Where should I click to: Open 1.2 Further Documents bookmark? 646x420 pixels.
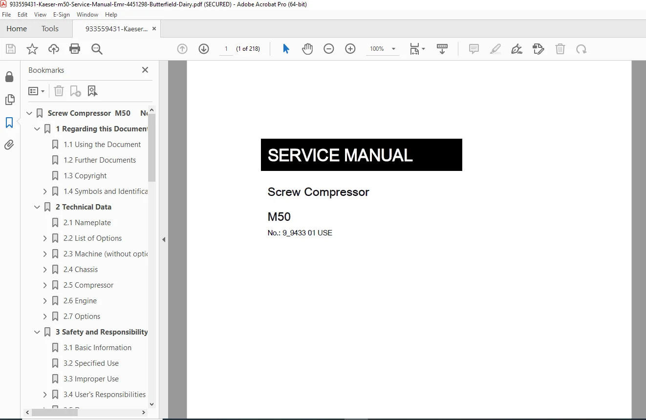100,160
